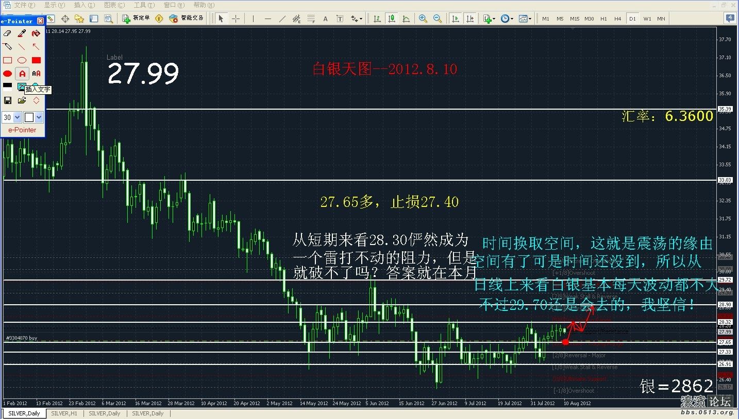Screen dimensions: 739x419
Task: Switch timeframe to H4
Action: pos(617,19)
